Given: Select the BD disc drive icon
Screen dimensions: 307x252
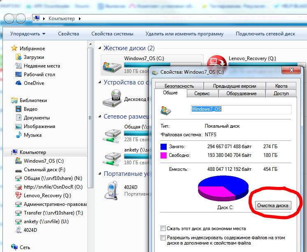Looking at the screenshot, I should tap(112, 98).
